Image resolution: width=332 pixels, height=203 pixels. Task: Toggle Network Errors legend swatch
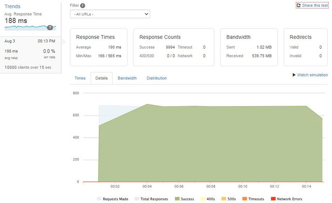pos(273,199)
